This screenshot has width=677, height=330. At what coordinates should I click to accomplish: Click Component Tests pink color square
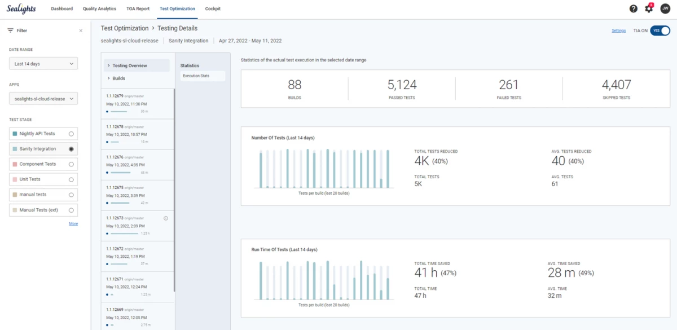coord(15,164)
